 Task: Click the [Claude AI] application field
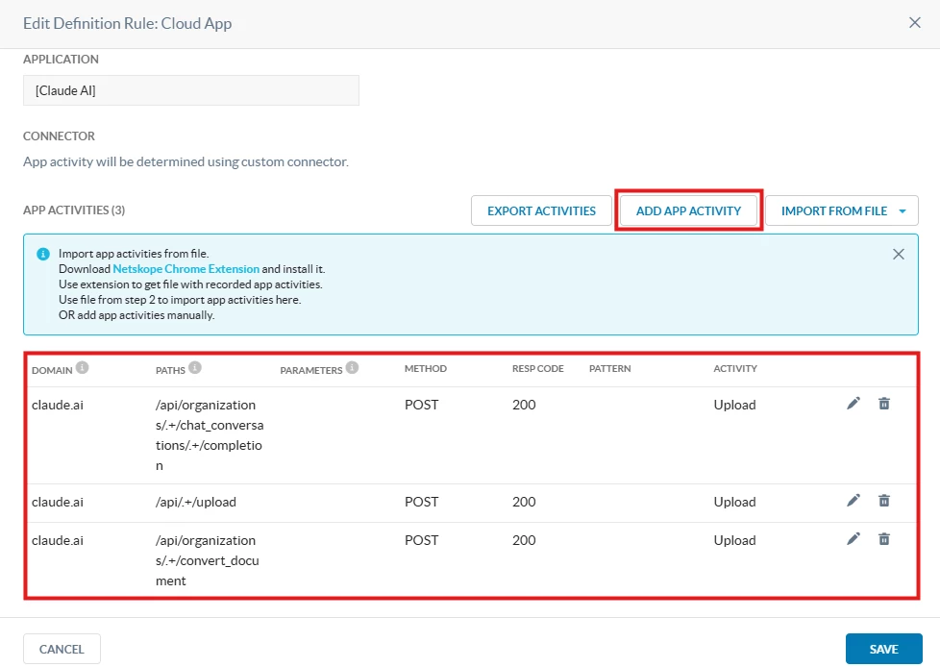coord(191,90)
